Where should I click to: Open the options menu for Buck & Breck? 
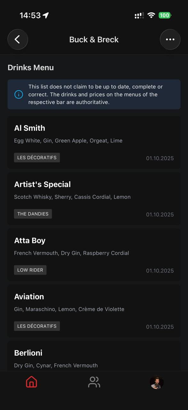[170, 39]
